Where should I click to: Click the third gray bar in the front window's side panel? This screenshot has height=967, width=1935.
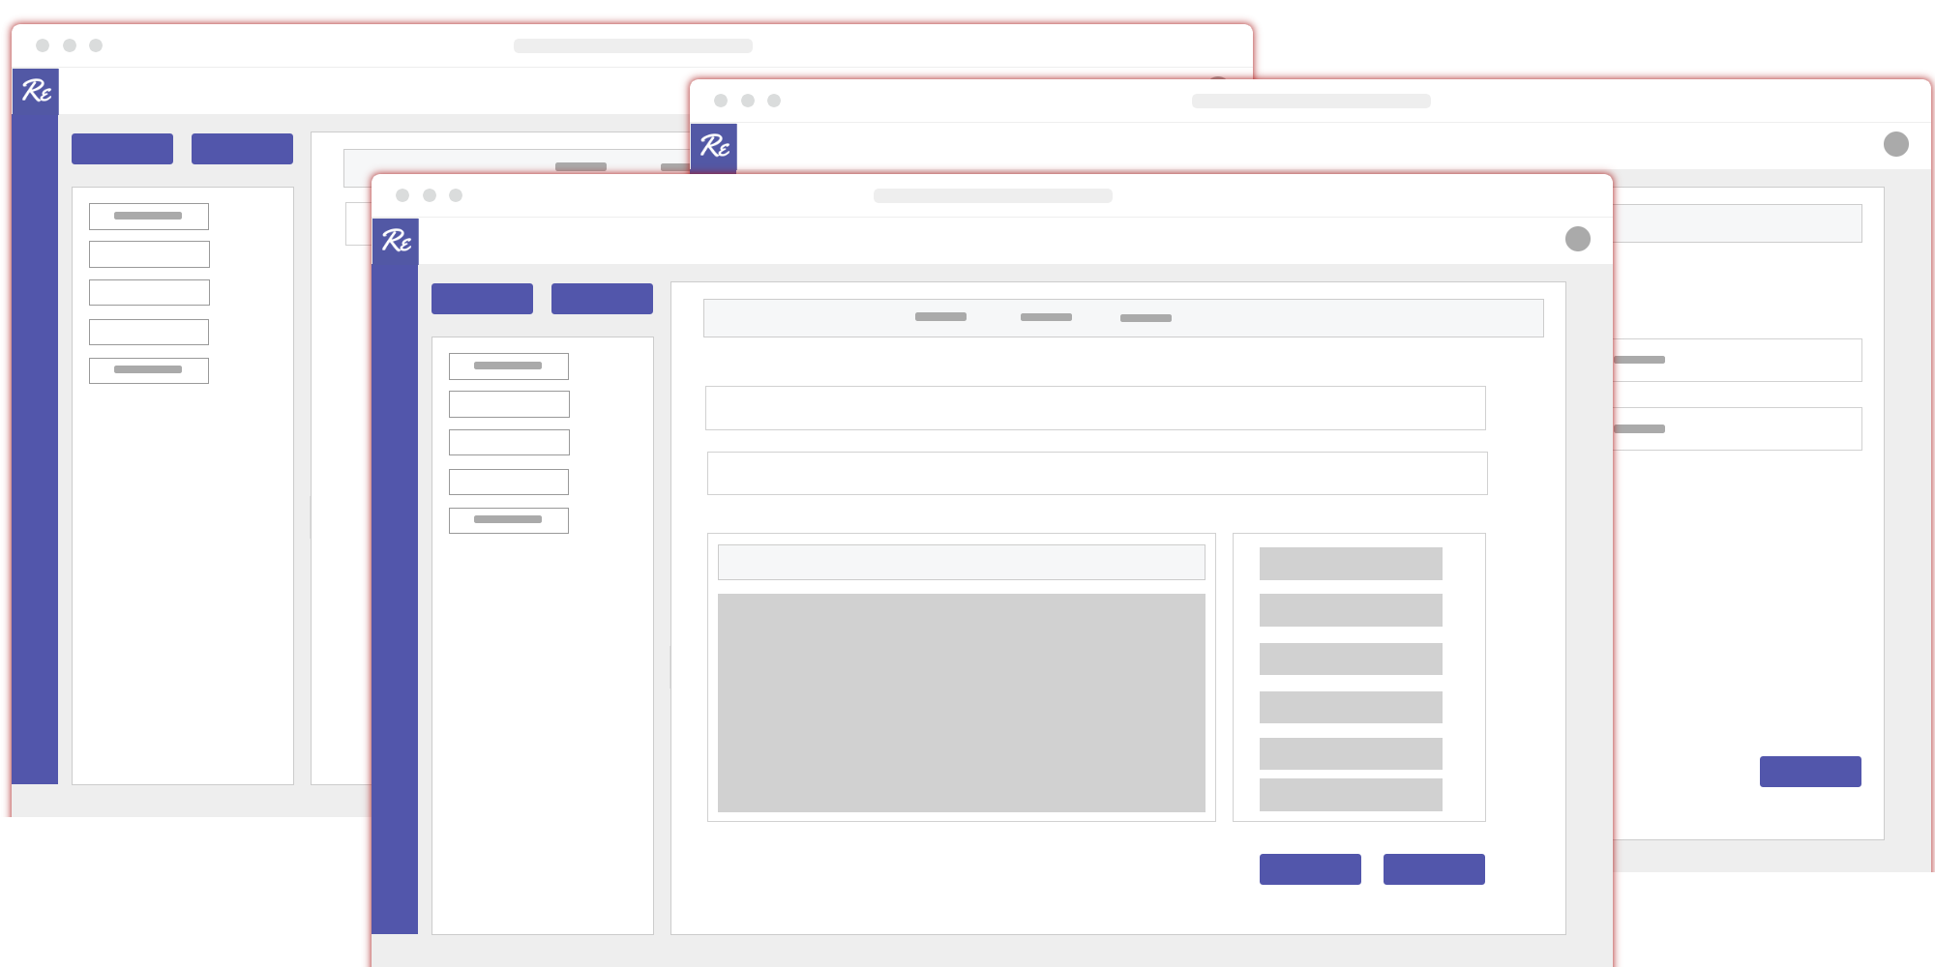coord(1351,659)
